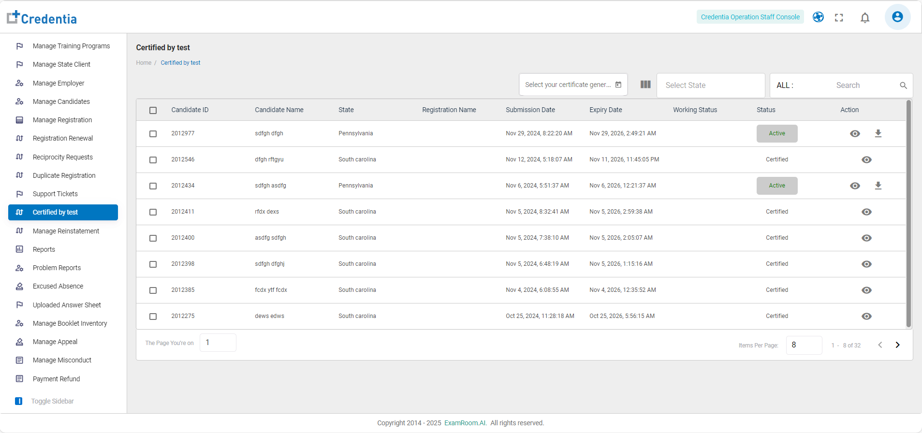Open Manage State Client menu
Image resolution: width=922 pixels, height=433 pixels.
pos(63,64)
